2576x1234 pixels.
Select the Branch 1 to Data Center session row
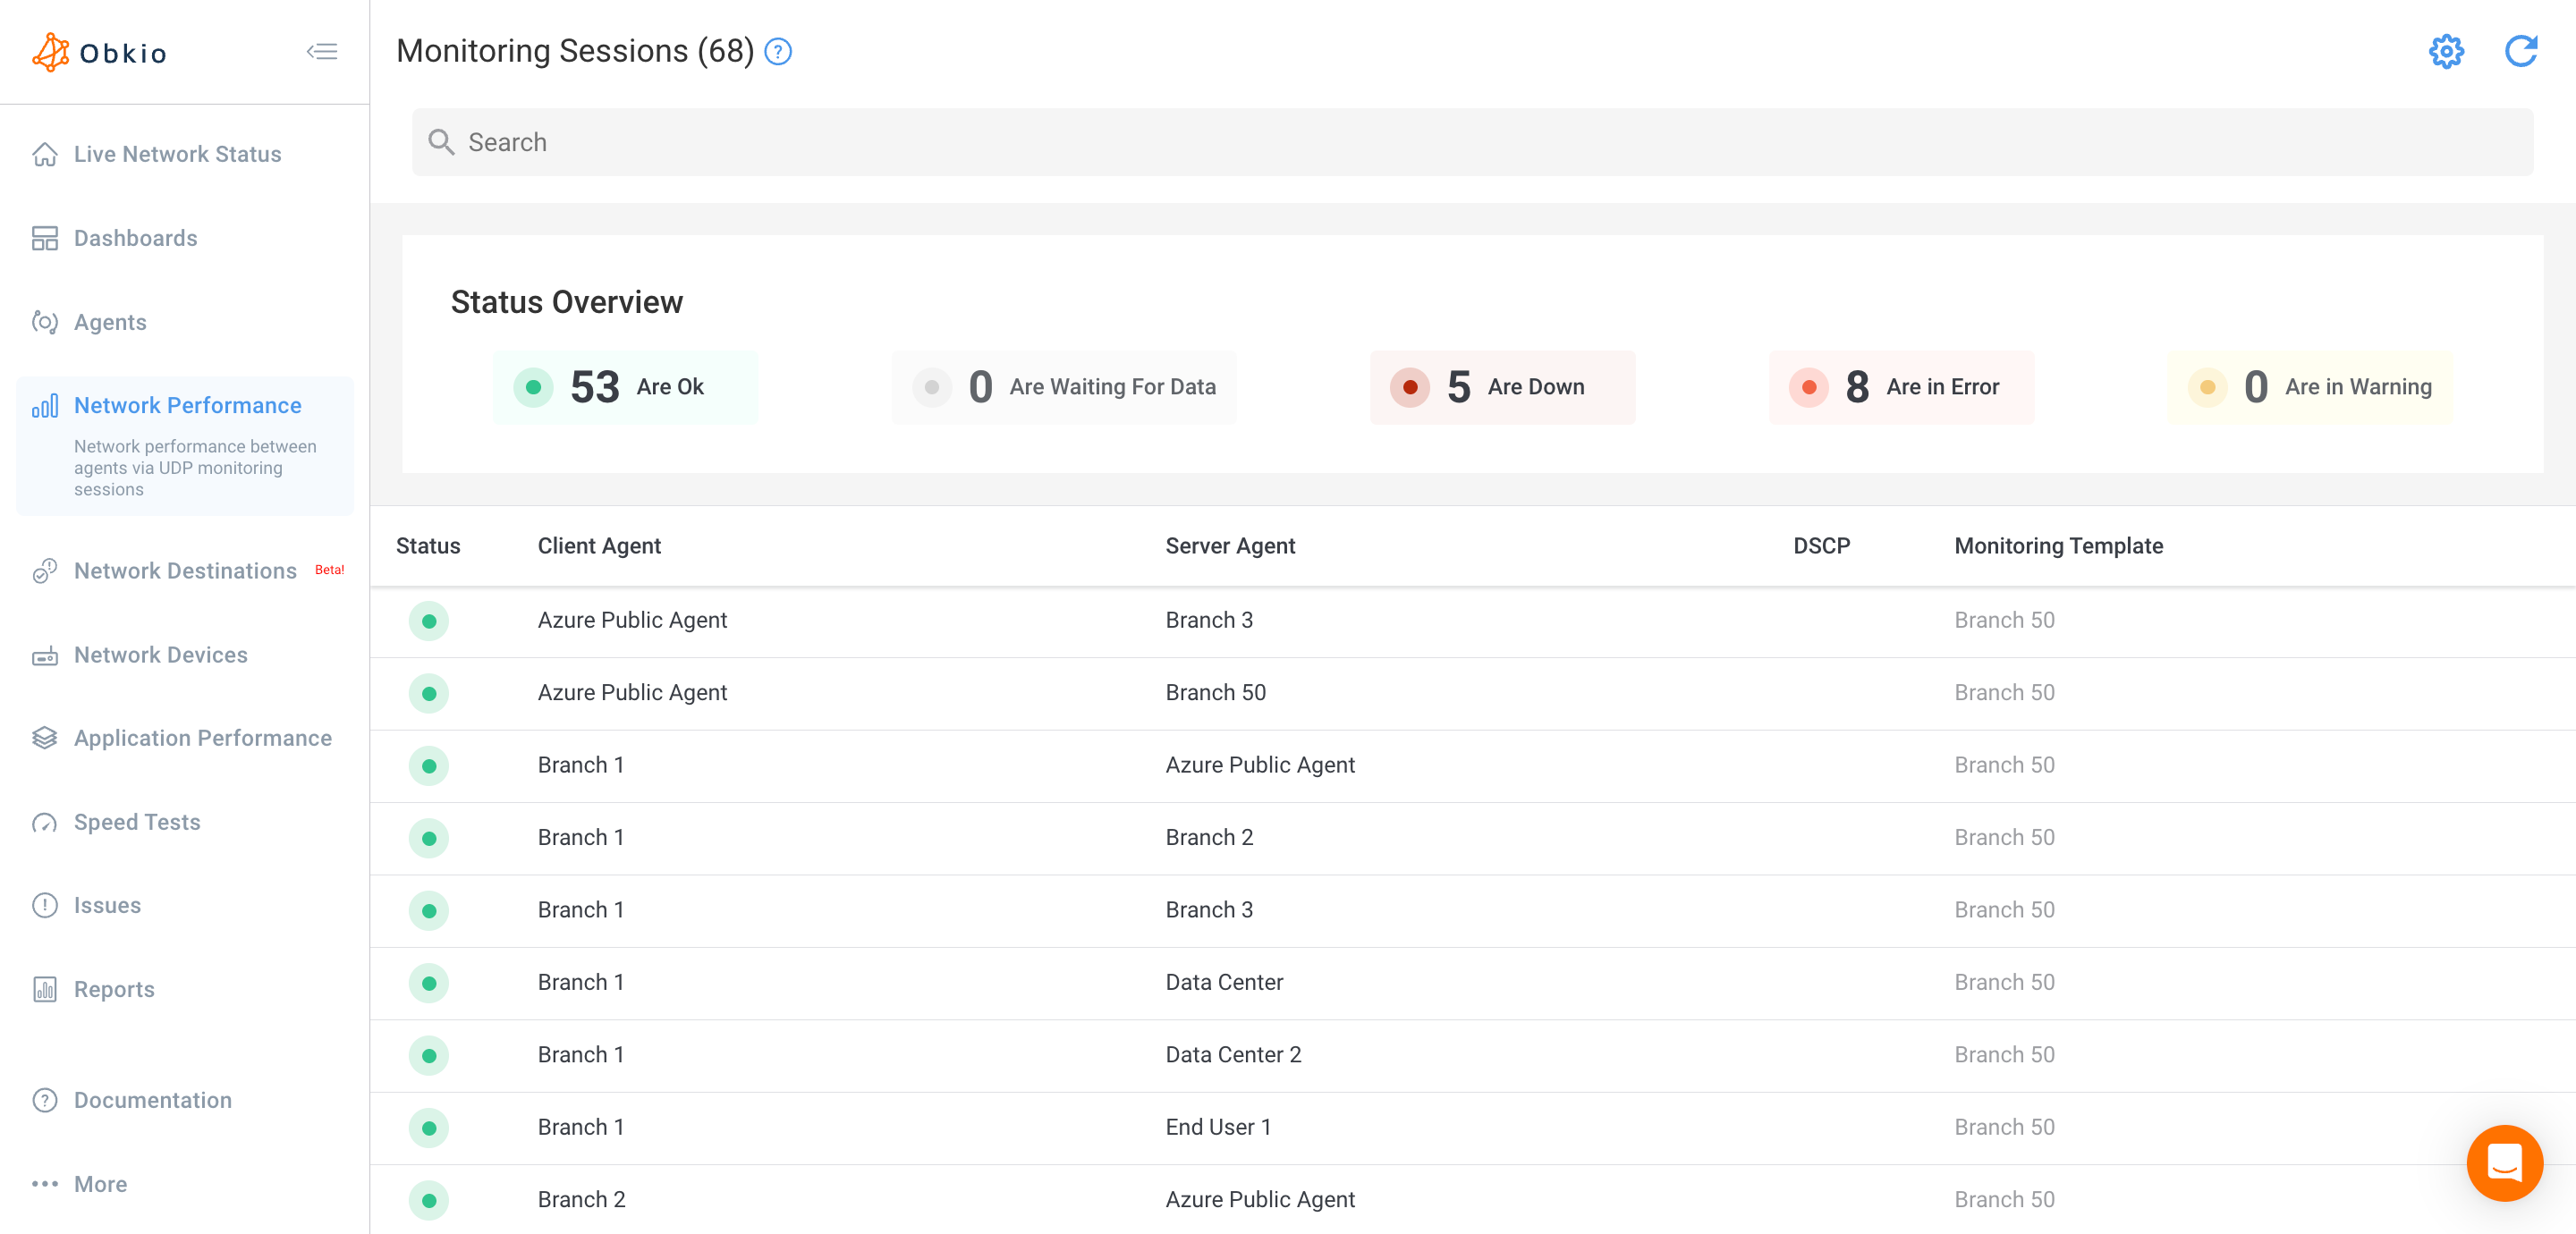(1224, 982)
